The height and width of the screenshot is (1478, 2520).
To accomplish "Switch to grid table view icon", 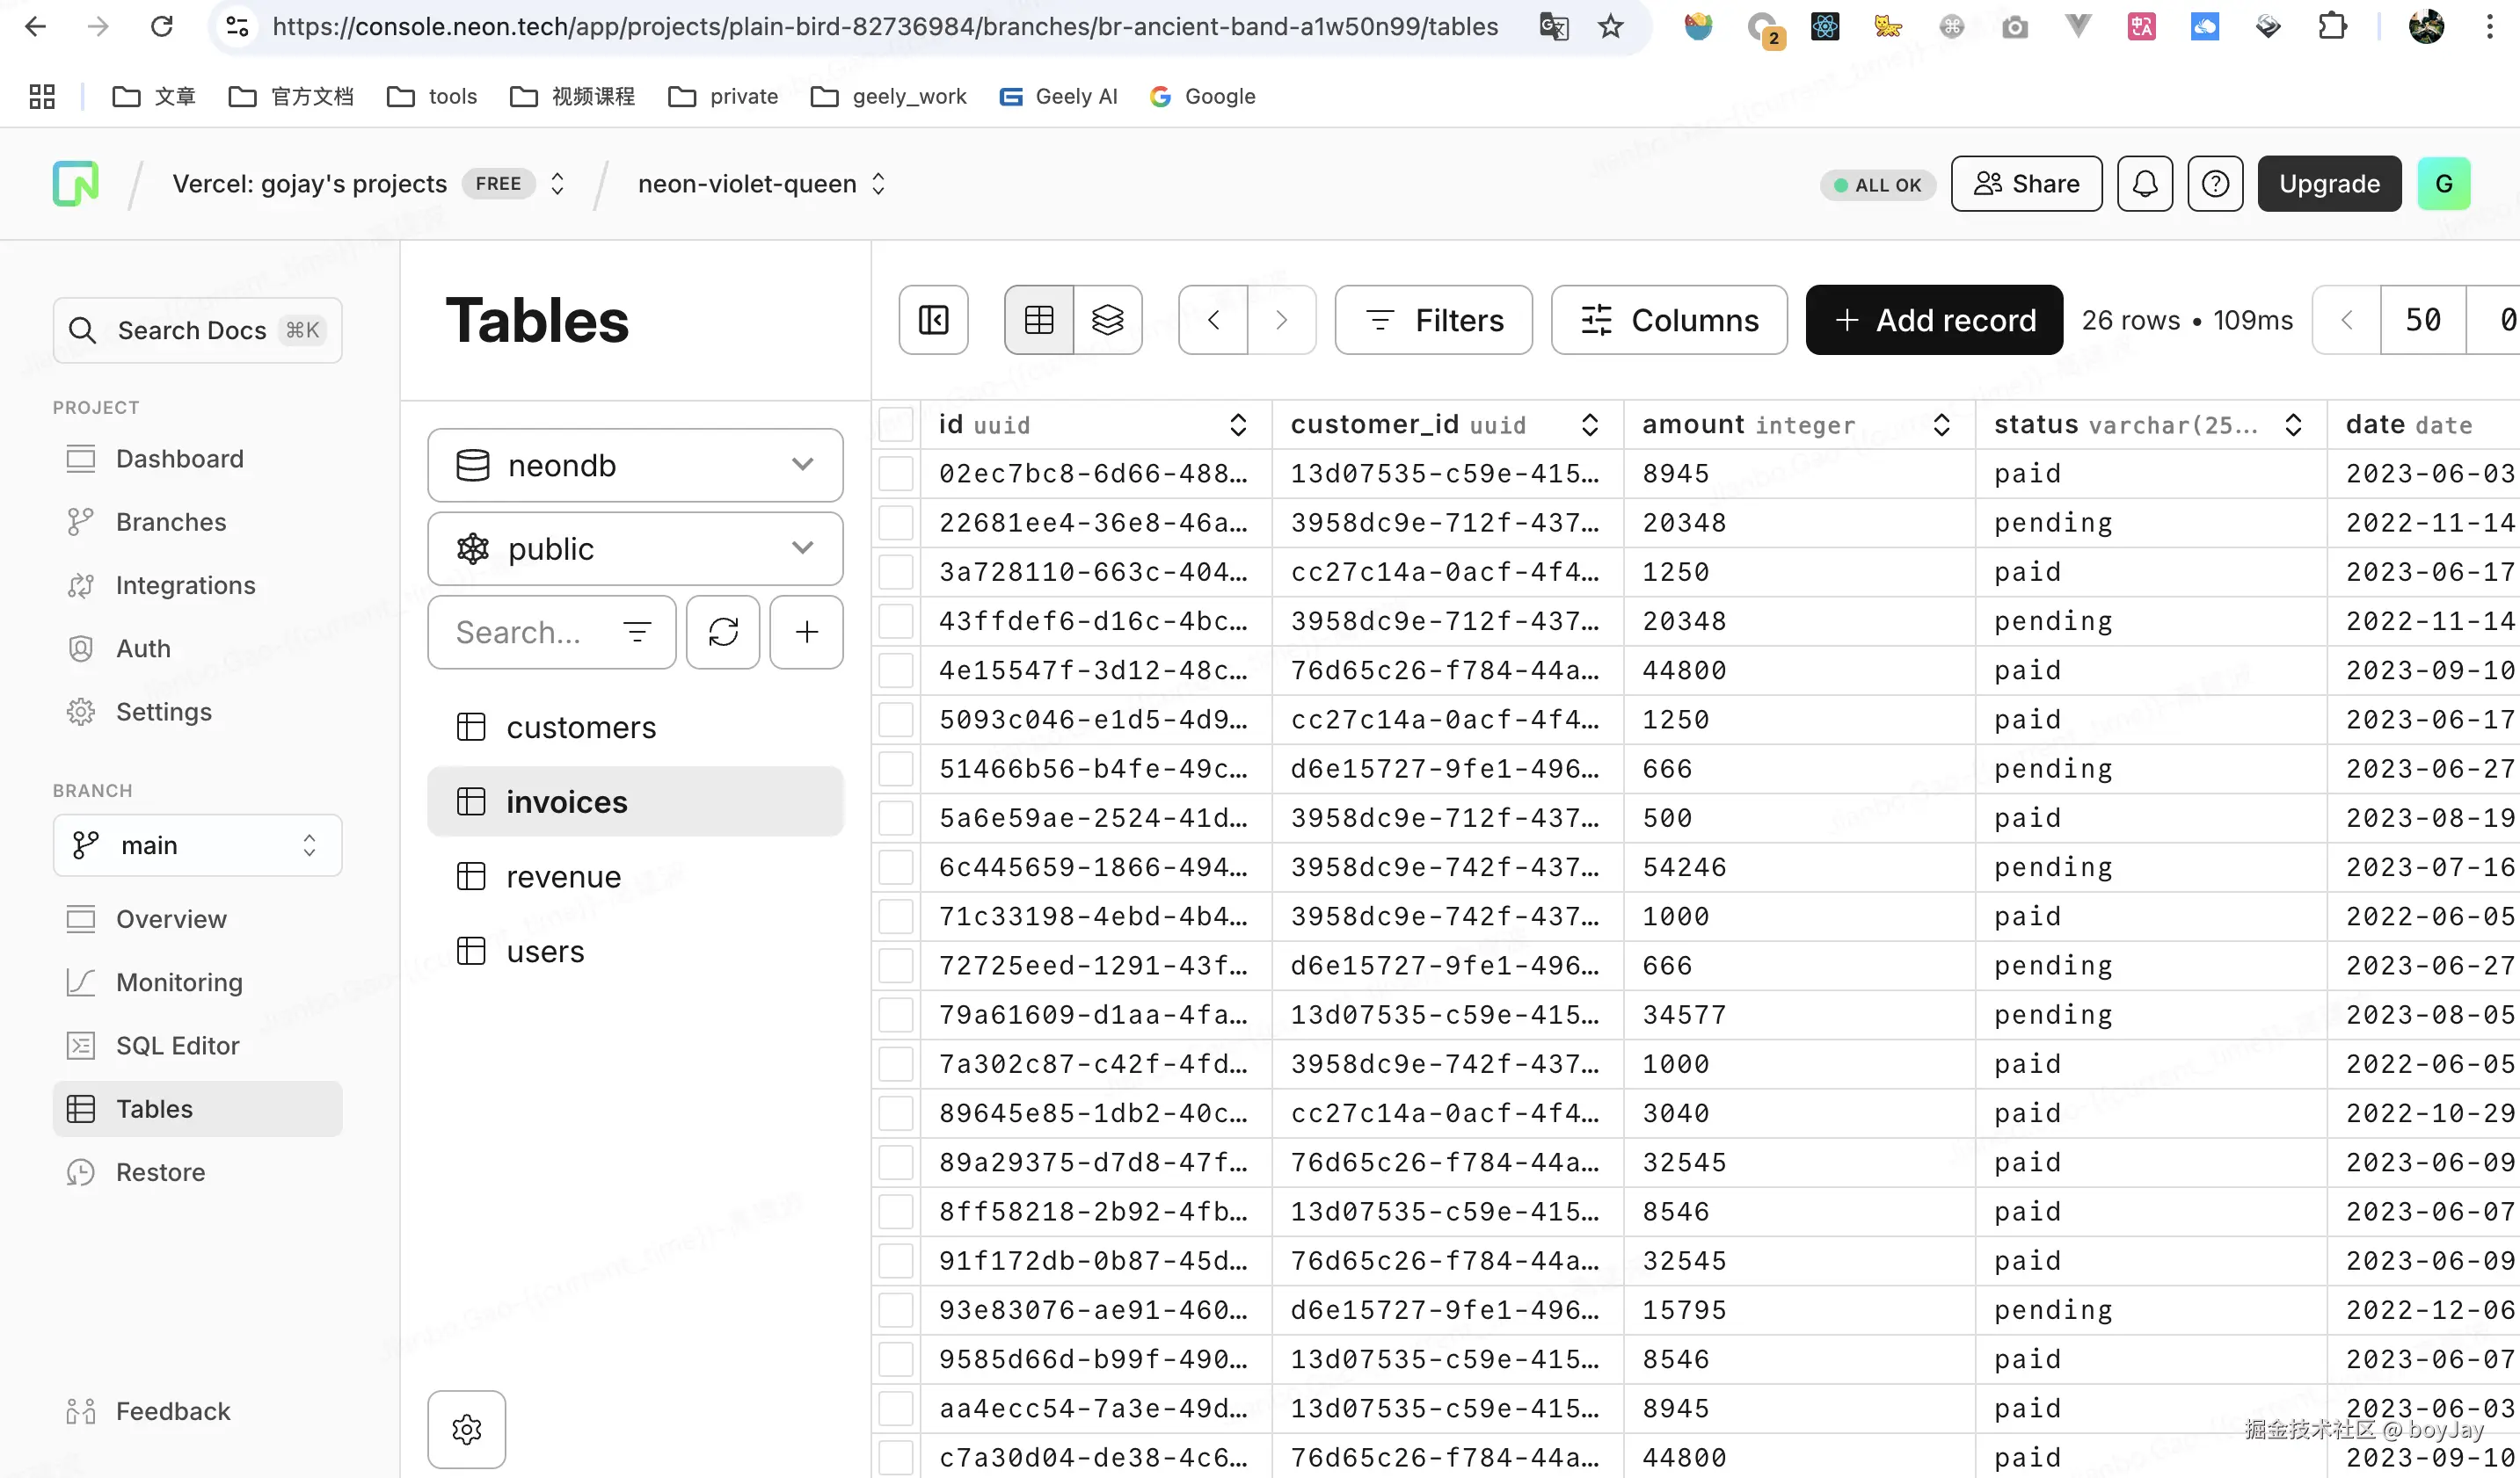I will [x=1039, y=320].
